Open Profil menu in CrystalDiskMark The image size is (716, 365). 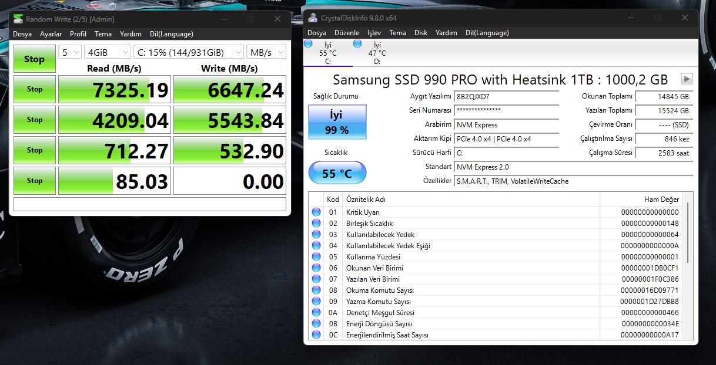[x=78, y=34]
